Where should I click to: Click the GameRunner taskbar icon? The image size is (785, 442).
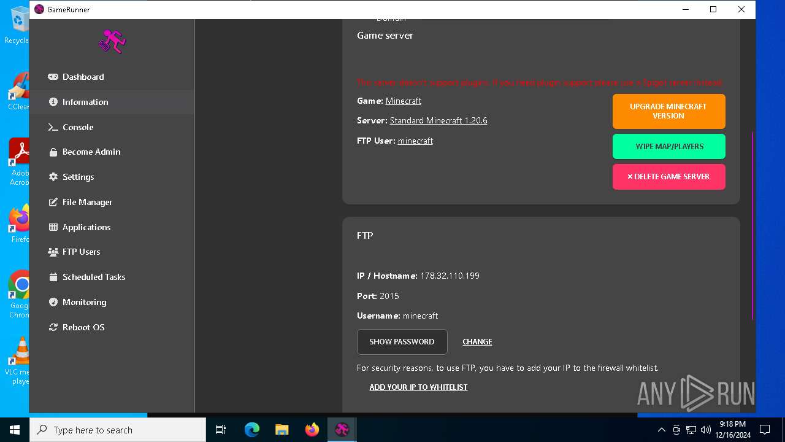[342, 430]
